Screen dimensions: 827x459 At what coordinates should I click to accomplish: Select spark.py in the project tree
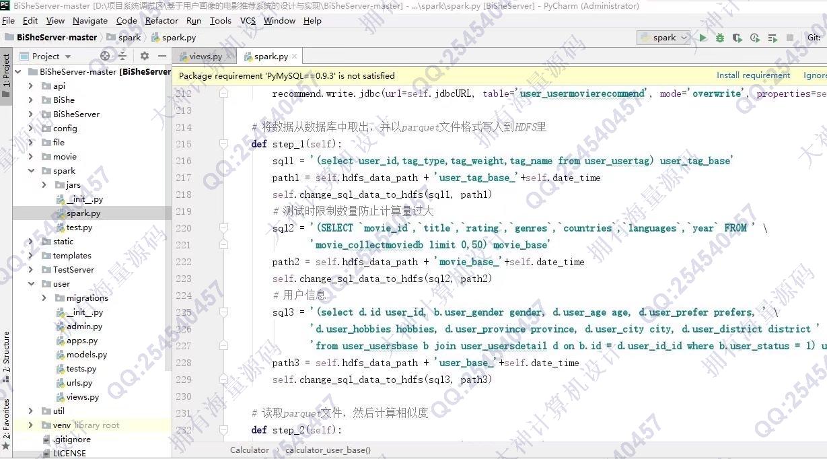(83, 213)
